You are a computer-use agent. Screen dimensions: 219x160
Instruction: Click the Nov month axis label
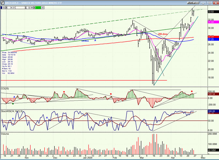tap(27, 158)
